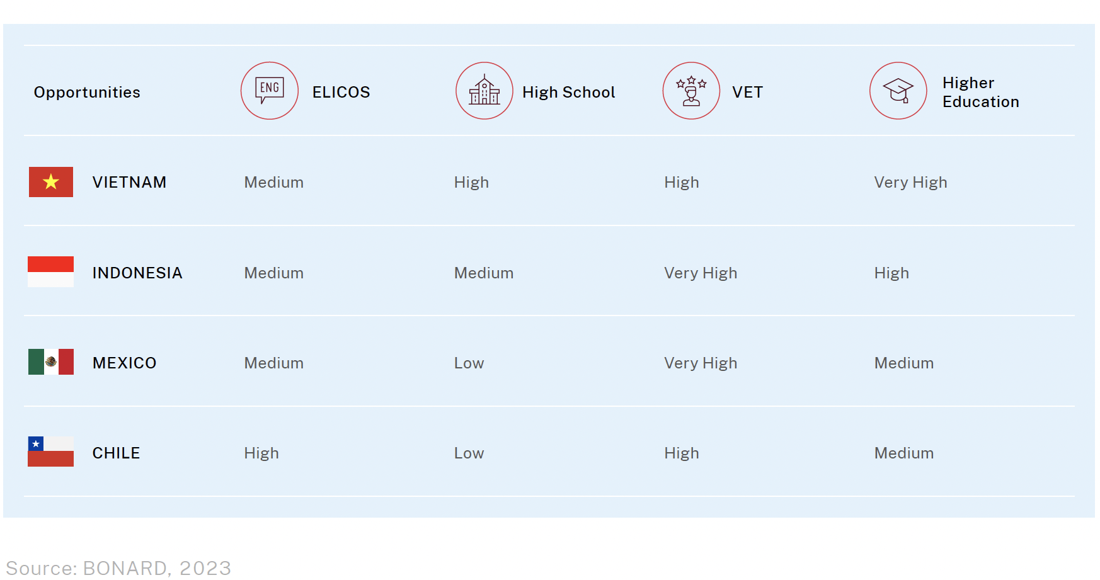The height and width of the screenshot is (580, 1100).
Task: Click Indonesia's Very High VET cell
Action: (x=701, y=273)
